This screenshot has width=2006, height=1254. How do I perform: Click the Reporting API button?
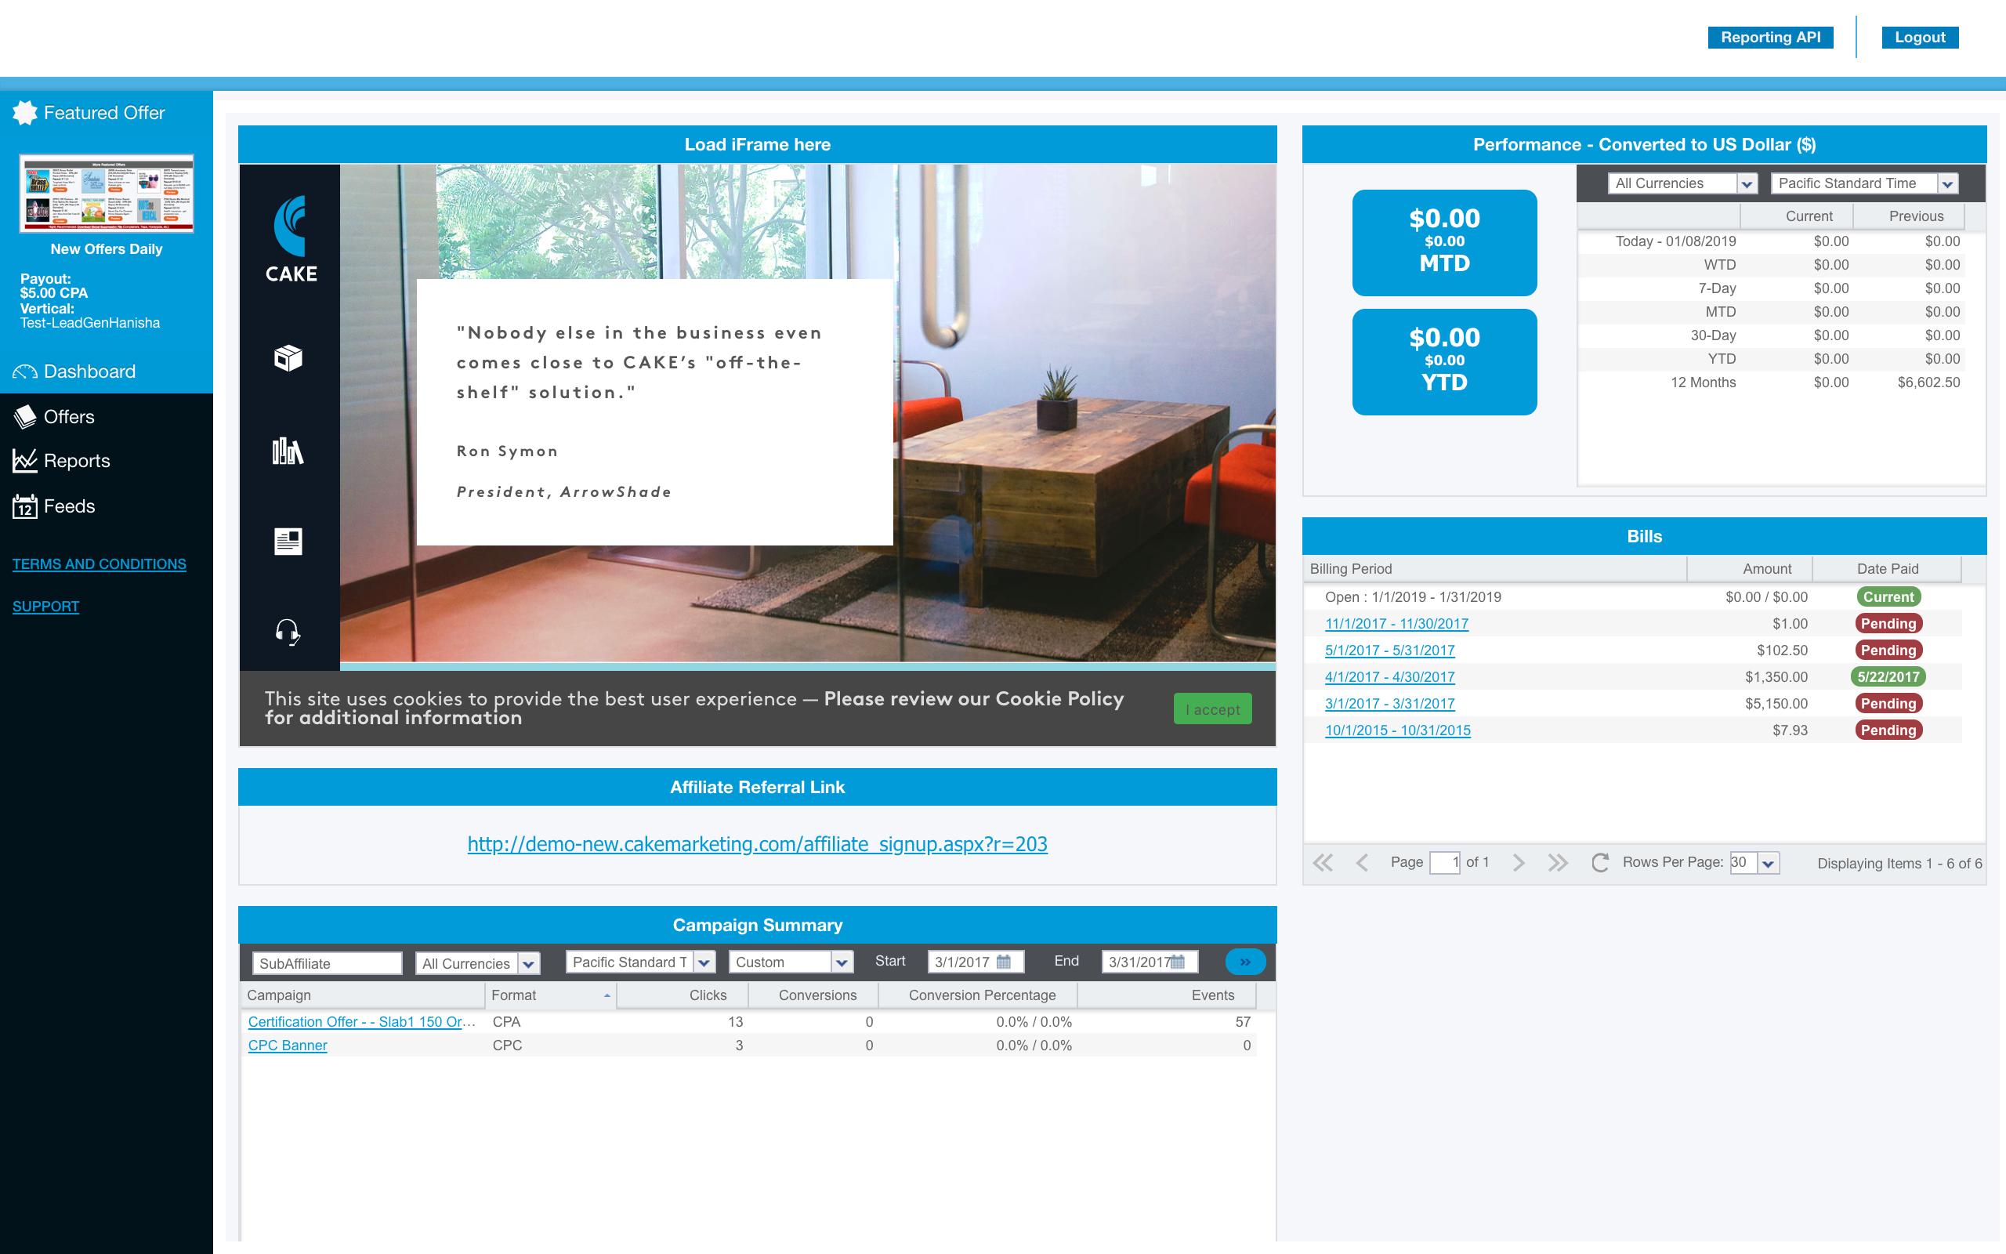[x=1770, y=38]
